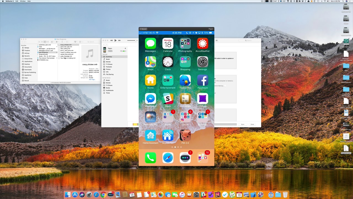Screen dimensions: 353x199
Task: Open PM 2.5 pig app on iPhone
Action: 185,135
